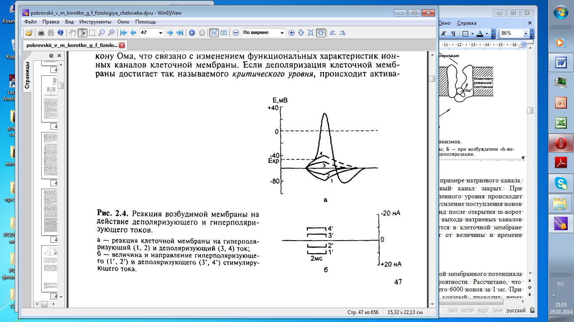Viewport: 574px width, 322px height.
Task: Close the pokrovskii document tab
Action: [122, 45]
